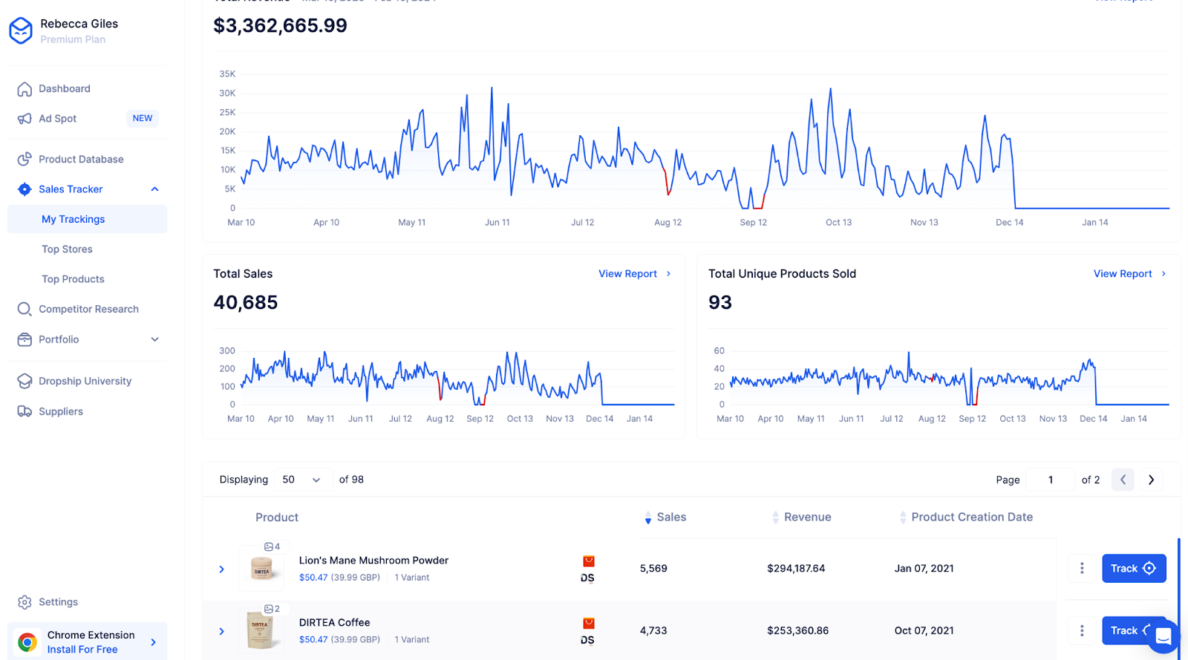This screenshot has width=1188, height=660.
Task: Click the Competitor Research magnifier icon
Action: pos(25,309)
